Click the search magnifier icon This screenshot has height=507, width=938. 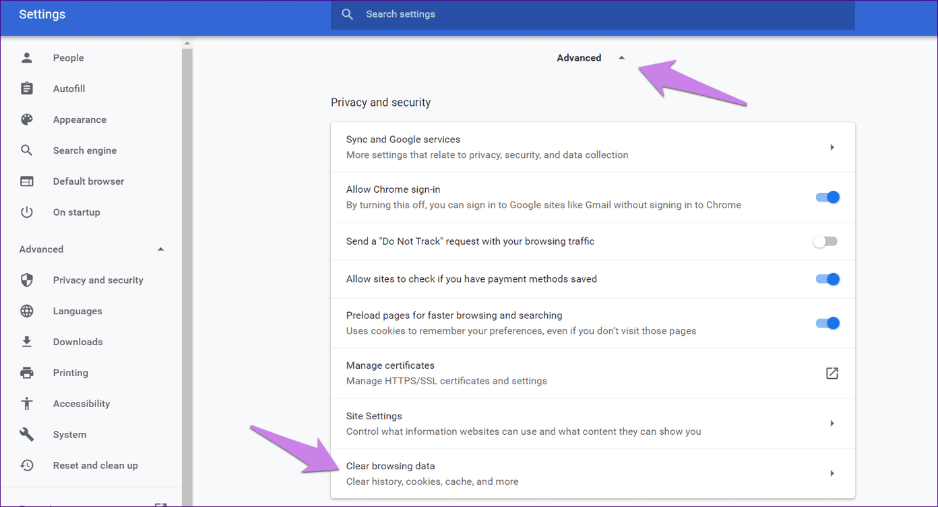[x=348, y=14]
